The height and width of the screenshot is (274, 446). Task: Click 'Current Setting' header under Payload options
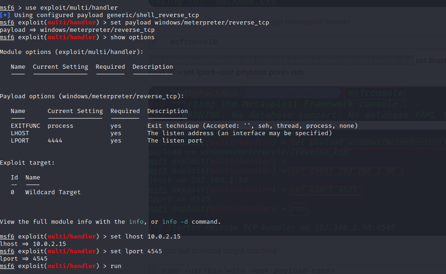(x=75, y=111)
